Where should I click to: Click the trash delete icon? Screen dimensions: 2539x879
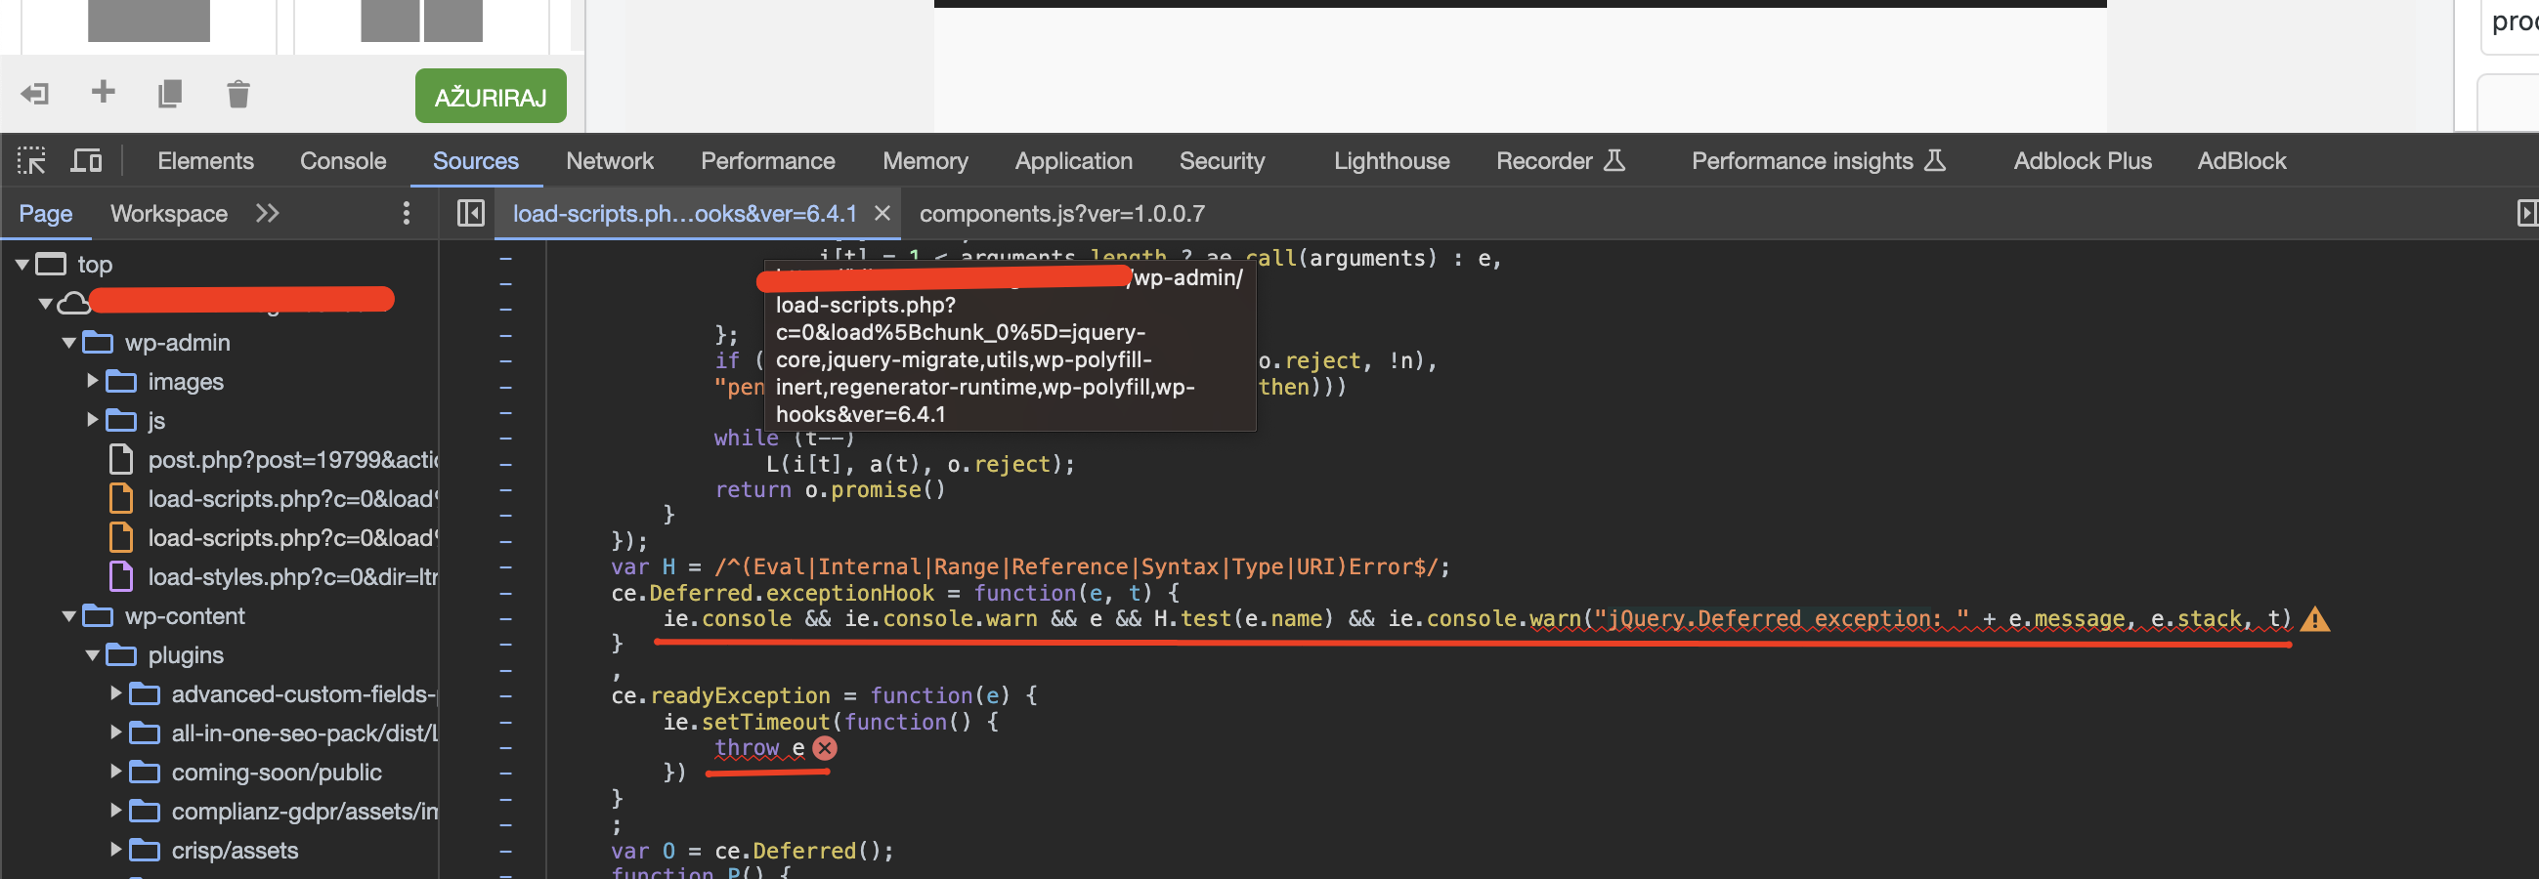(x=237, y=94)
